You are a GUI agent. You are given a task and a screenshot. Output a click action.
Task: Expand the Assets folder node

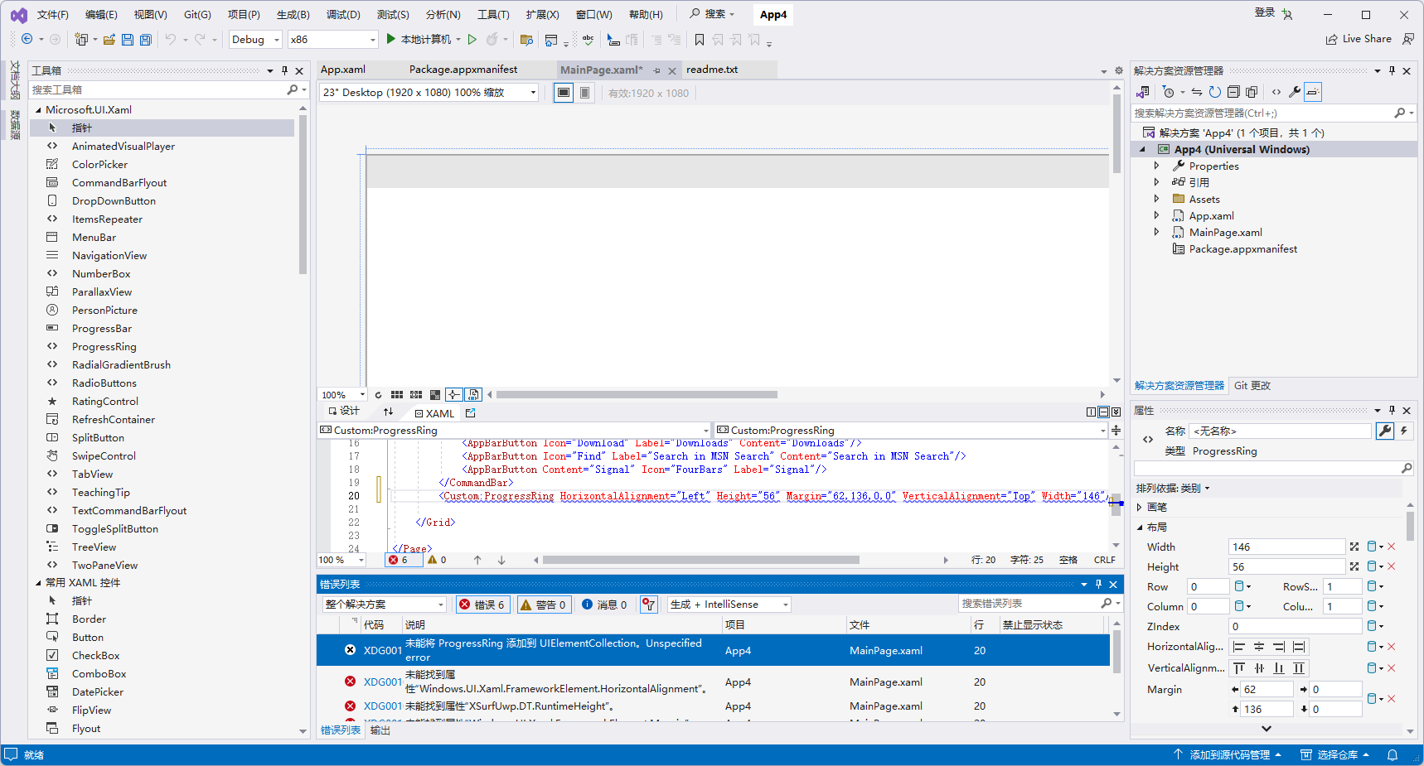click(x=1156, y=199)
